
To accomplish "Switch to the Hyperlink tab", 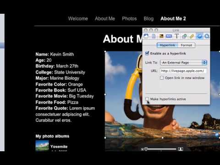I will (x=167, y=45).
